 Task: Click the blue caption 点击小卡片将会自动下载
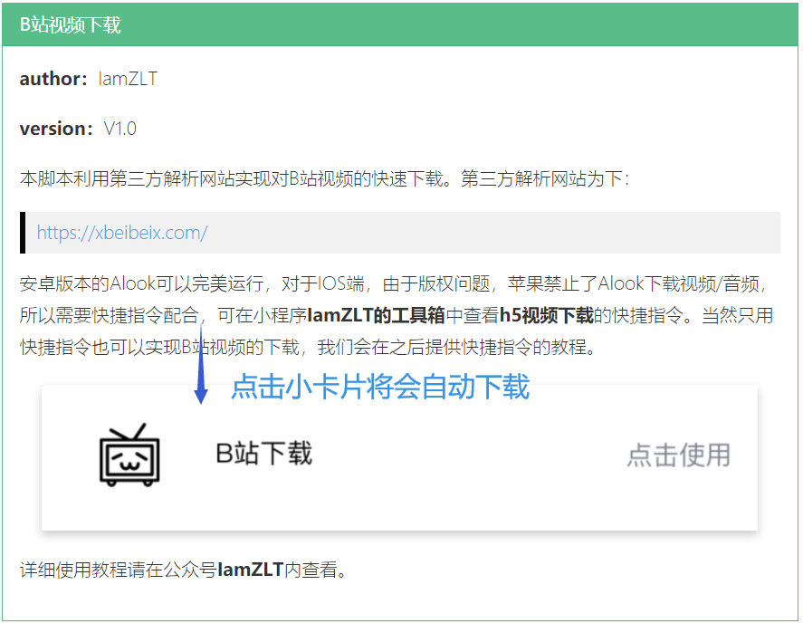click(x=380, y=387)
